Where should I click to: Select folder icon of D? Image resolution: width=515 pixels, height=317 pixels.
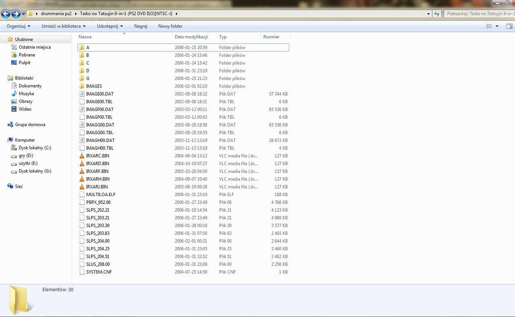coord(82,71)
